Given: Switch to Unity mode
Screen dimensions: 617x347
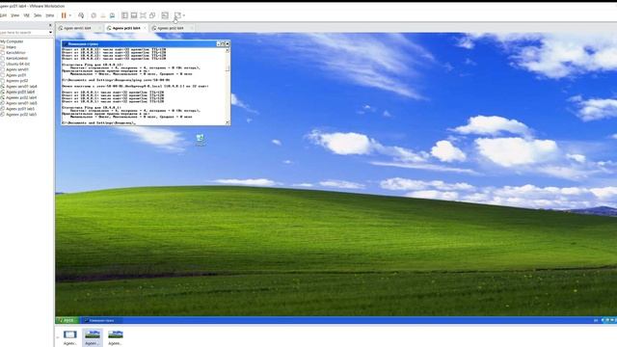Looking at the screenshot, I should click(x=152, y=15).
